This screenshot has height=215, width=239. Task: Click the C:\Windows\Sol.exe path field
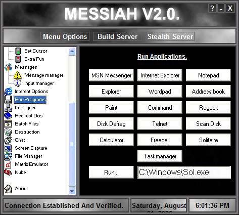click(x=184, y=172)
